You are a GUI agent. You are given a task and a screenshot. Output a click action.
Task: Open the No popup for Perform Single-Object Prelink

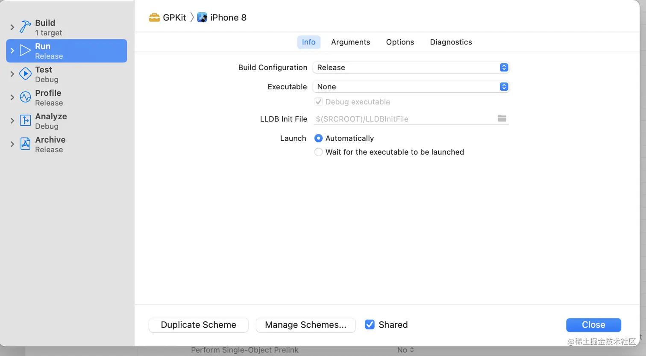coord(405,350)
